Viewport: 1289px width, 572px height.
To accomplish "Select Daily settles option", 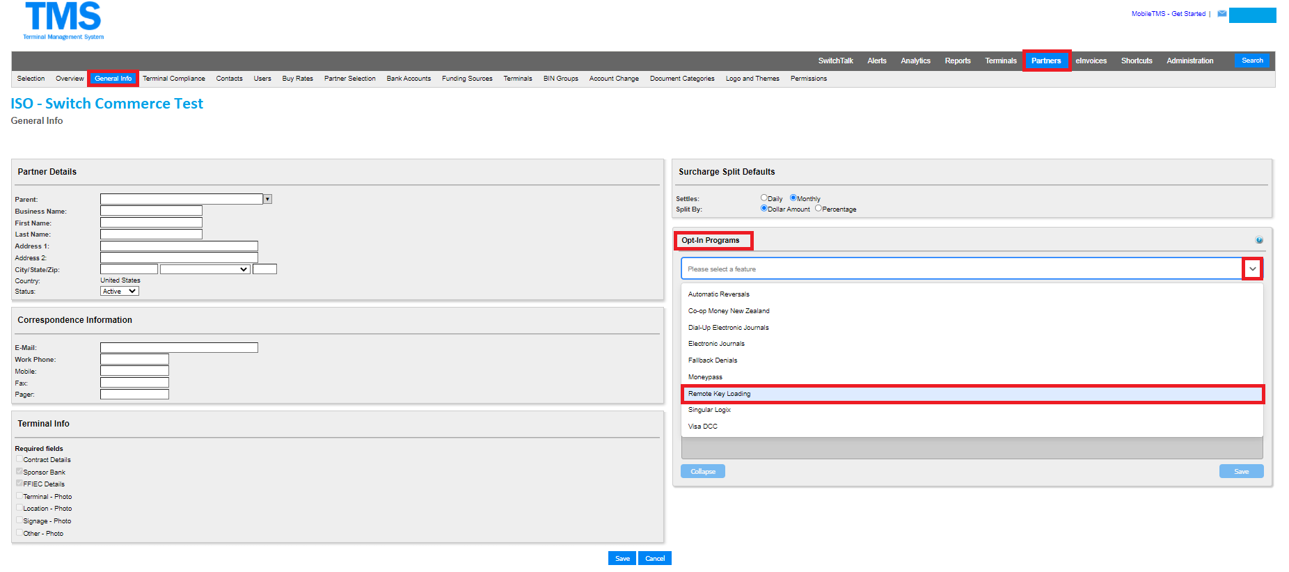I will click(764, 198).
